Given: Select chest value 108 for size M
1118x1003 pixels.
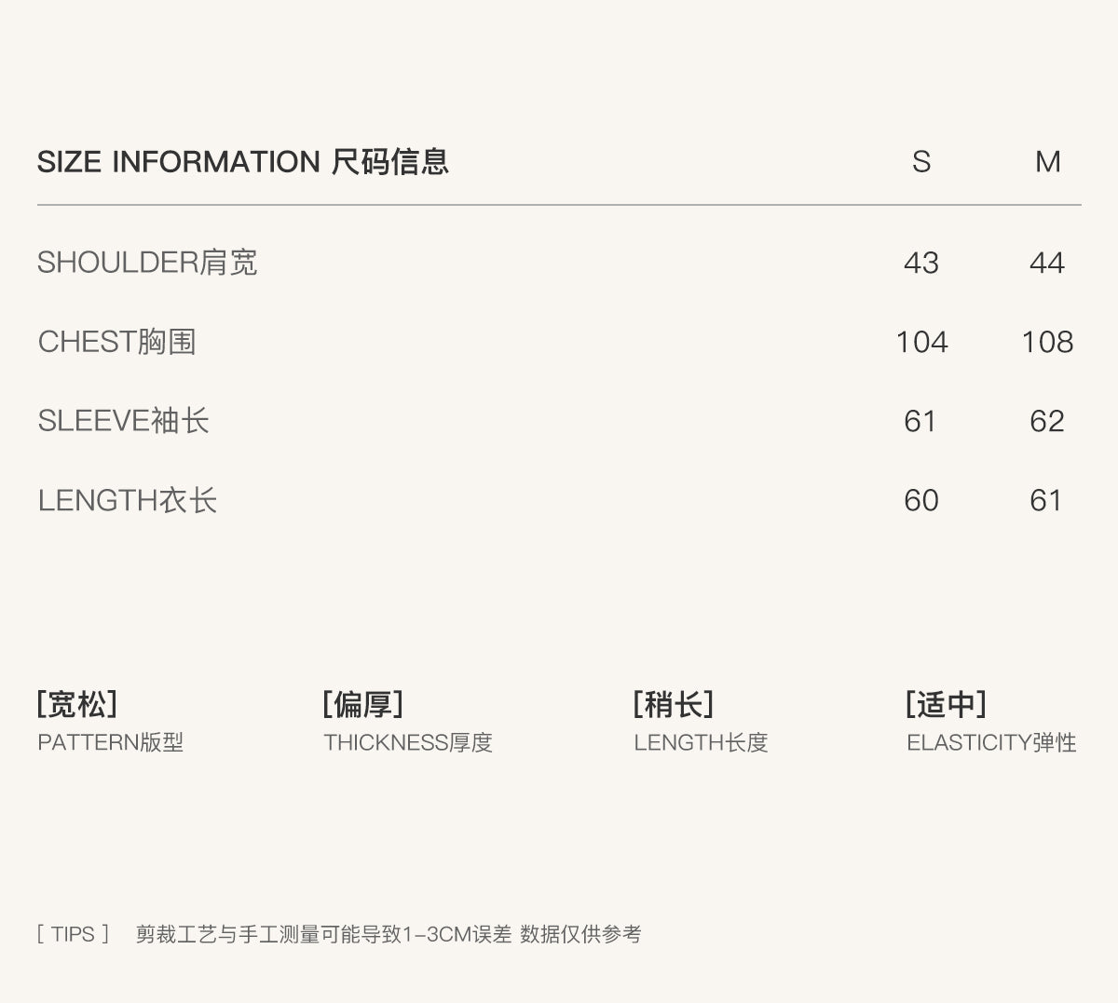Looking at the screenshot, I should click(1047, 342).
